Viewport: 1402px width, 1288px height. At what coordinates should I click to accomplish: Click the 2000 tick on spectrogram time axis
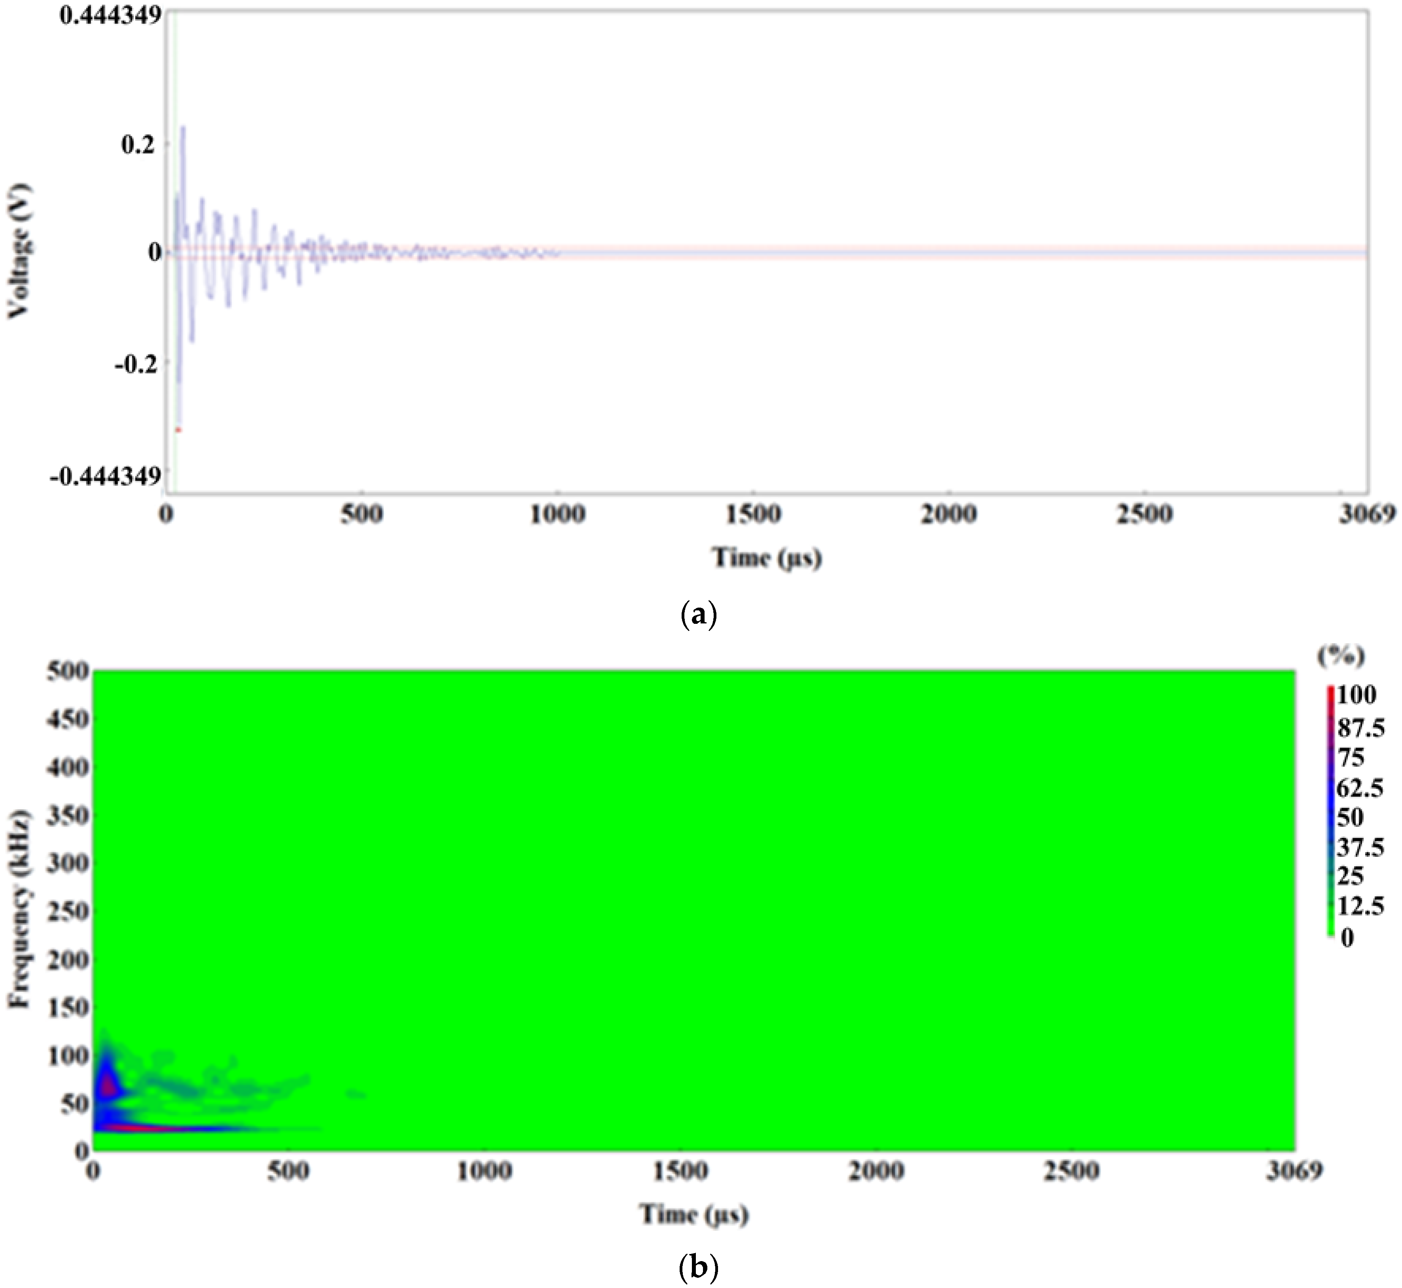(876, 1171)
